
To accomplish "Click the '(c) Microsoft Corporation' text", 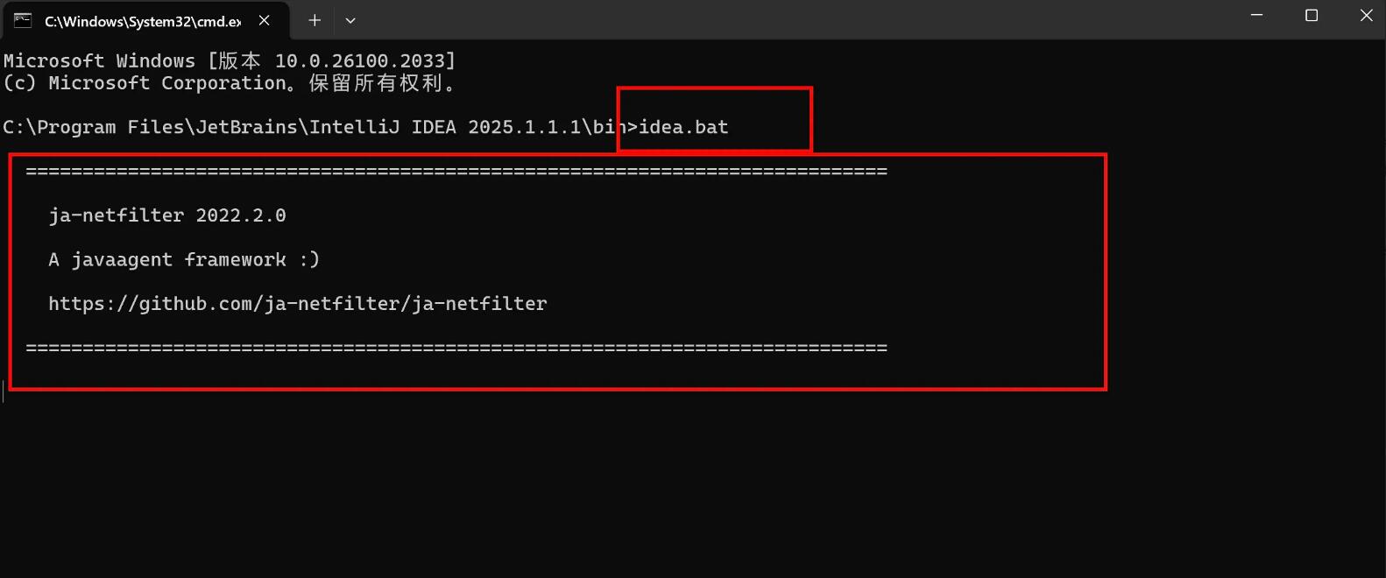I will click(145, 83).
